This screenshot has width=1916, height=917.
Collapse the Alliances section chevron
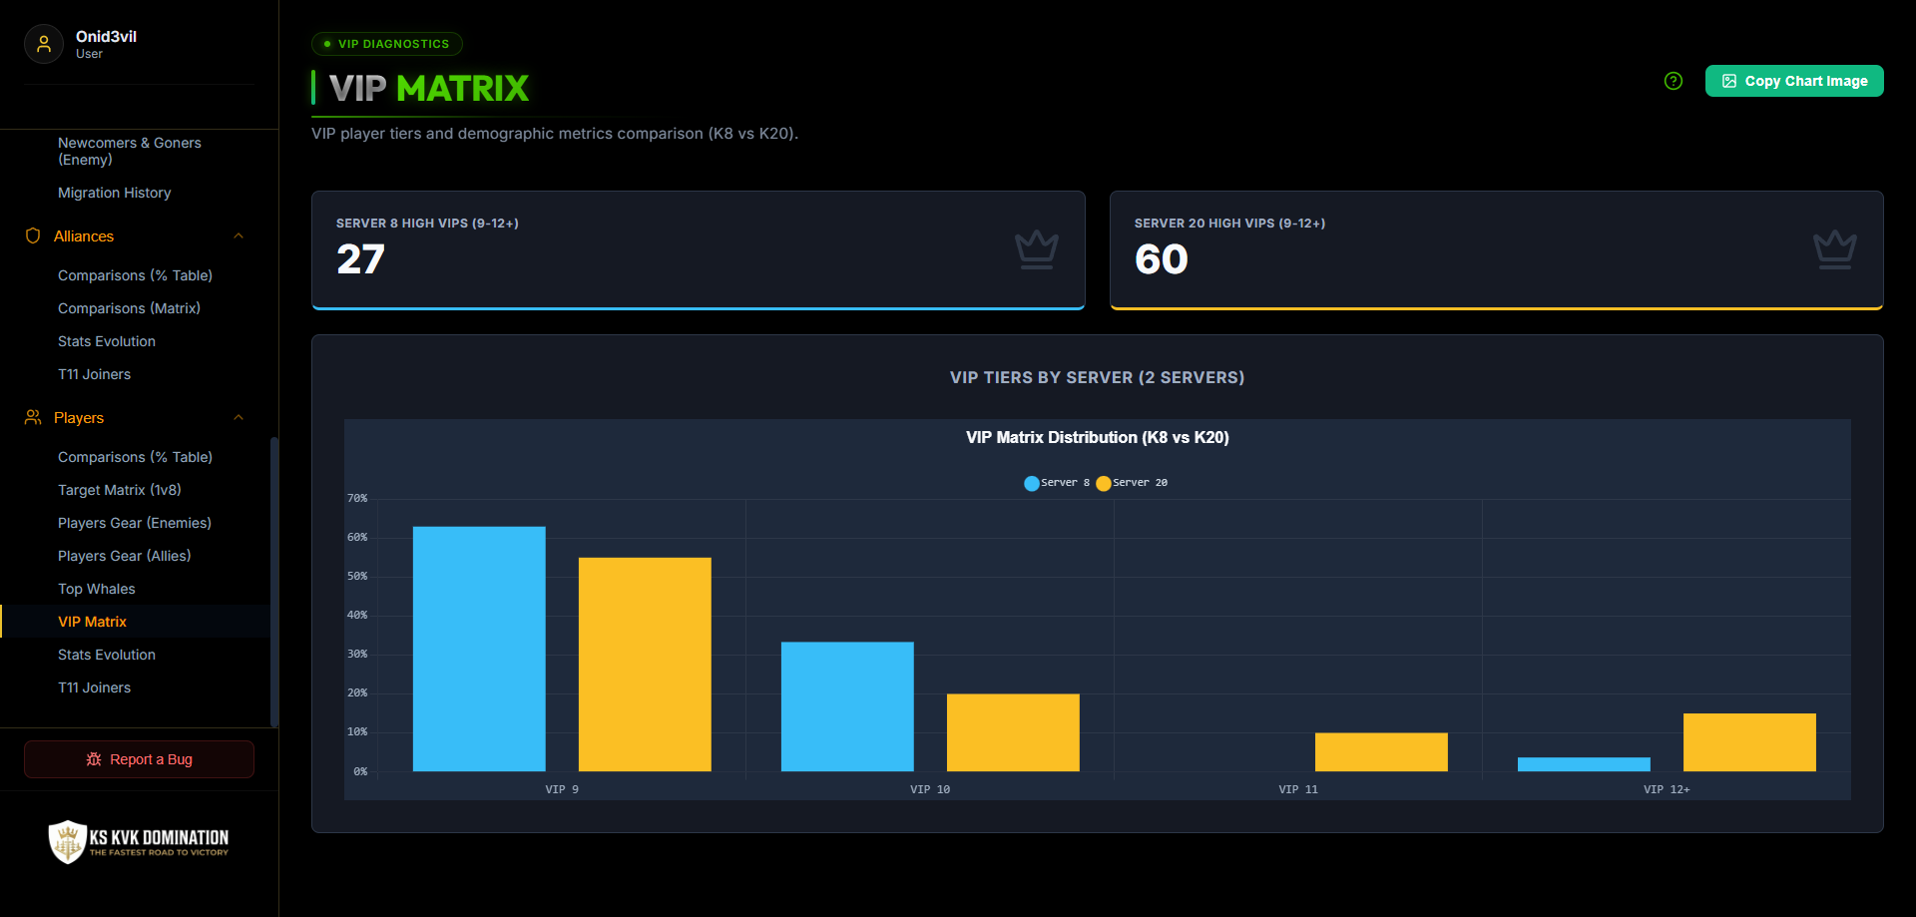pos(239,235)
